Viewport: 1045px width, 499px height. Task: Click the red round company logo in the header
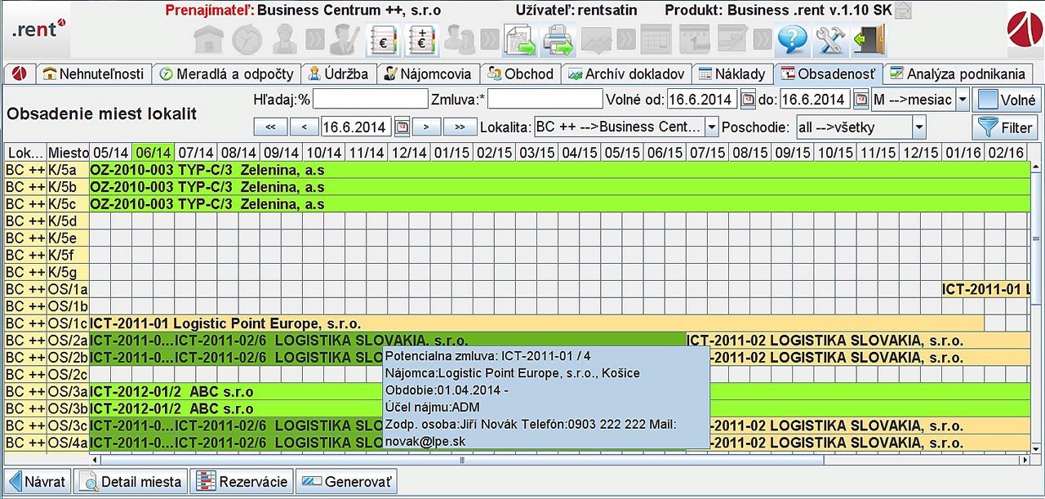1025,31
